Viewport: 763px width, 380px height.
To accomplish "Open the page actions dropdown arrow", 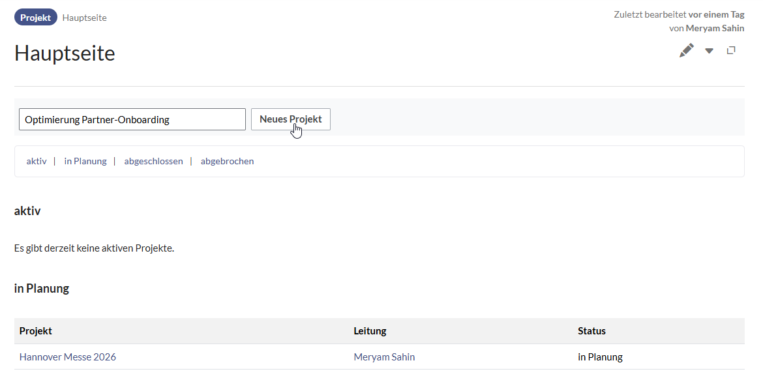I will pos(709,51).
